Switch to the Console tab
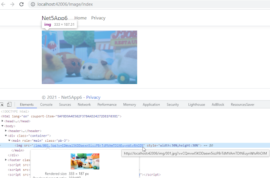 tap(46, 105)
